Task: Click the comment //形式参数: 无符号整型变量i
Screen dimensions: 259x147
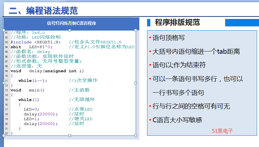Action: click(x=46, y=61)
